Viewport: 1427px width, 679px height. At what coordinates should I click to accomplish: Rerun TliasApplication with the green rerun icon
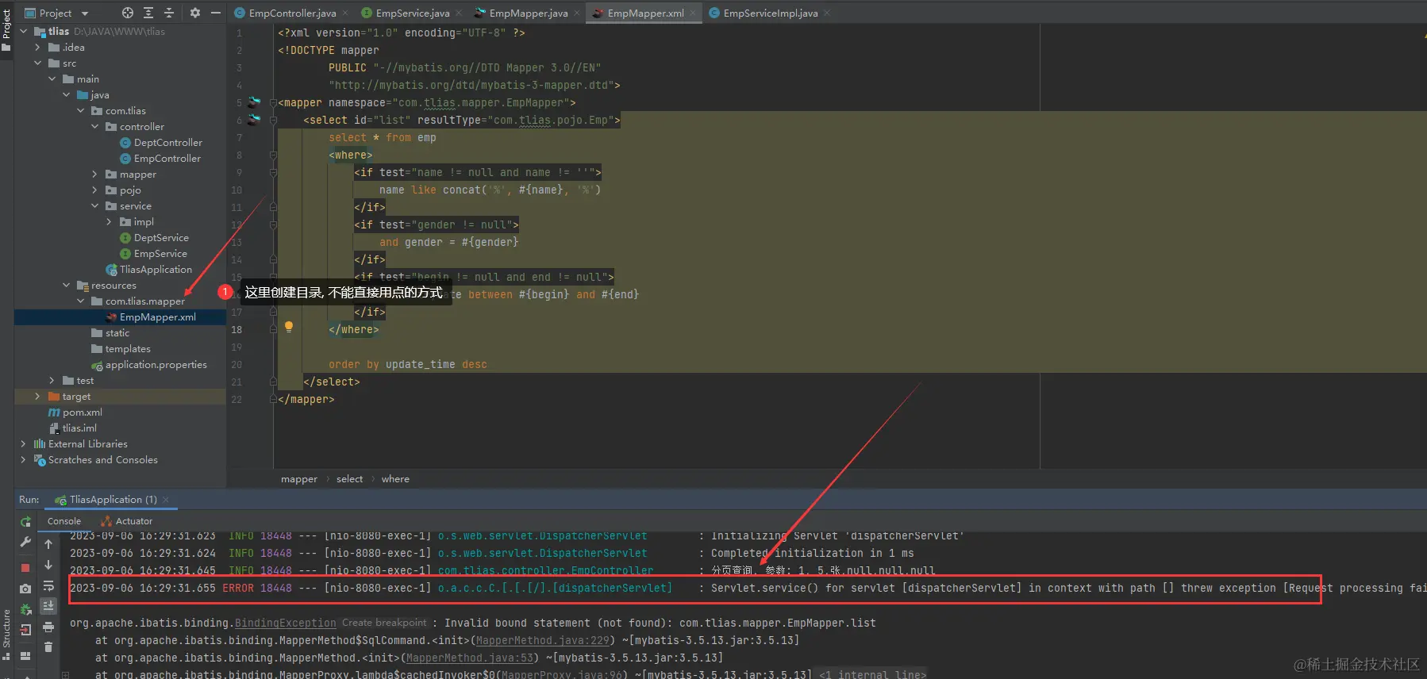[25, 522]
